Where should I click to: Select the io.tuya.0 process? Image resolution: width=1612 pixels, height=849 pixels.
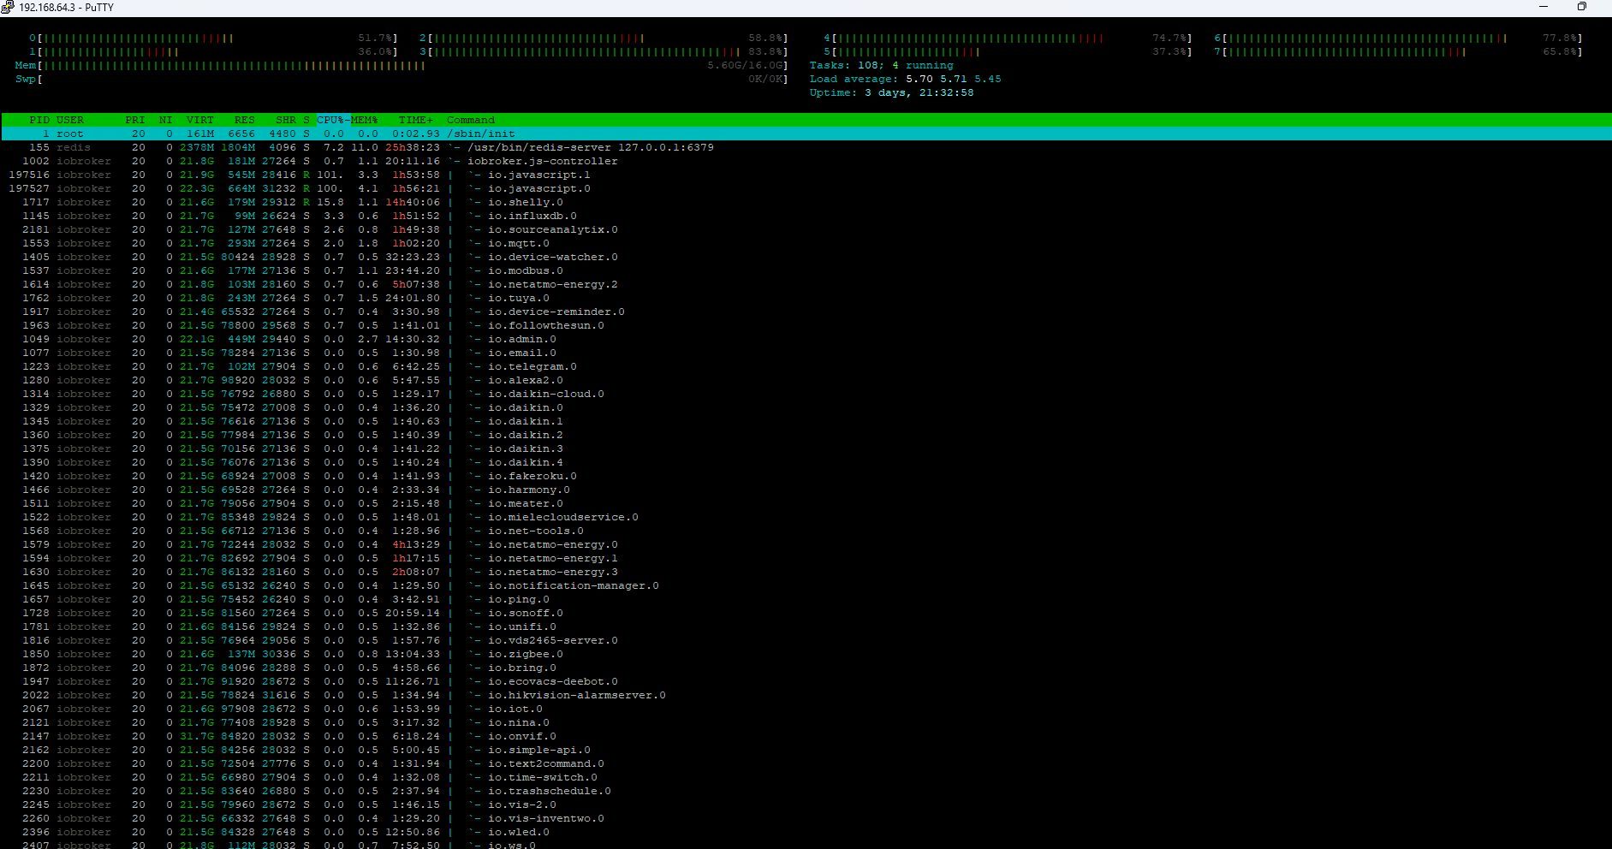pyautogui.click(x=806, y=298)
